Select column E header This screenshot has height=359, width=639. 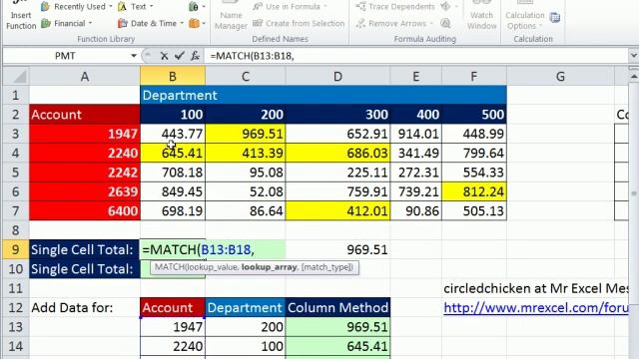[415, 76]
